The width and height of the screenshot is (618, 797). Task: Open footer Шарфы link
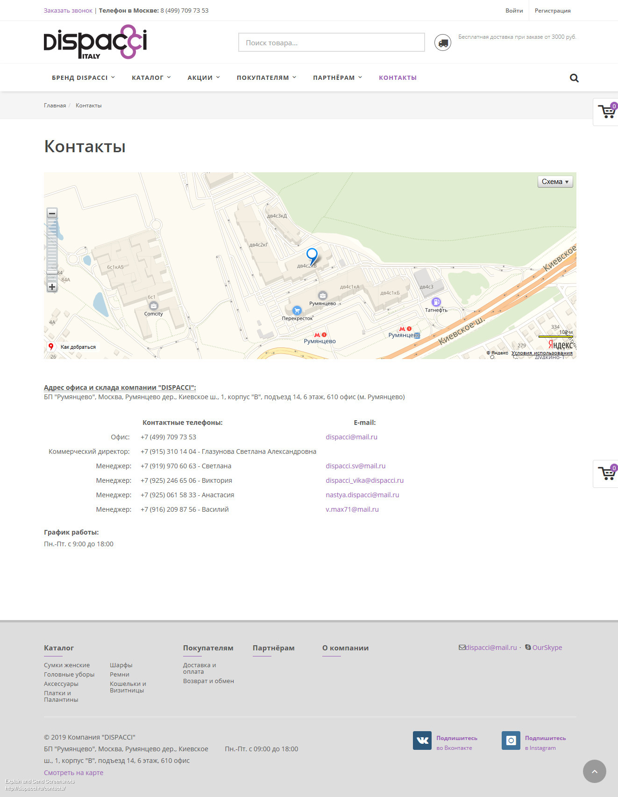tap(121, 665)
